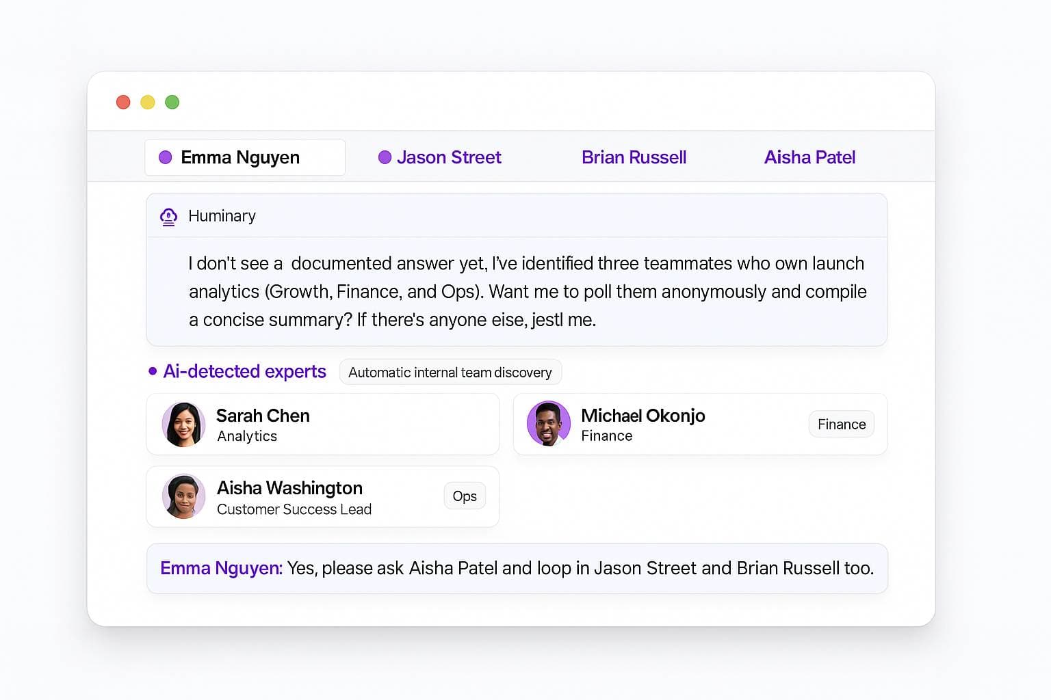The image size is (1051, 700).
Task: Click Aisha Washington's avatar photo
Action: [x=183, y=496]
